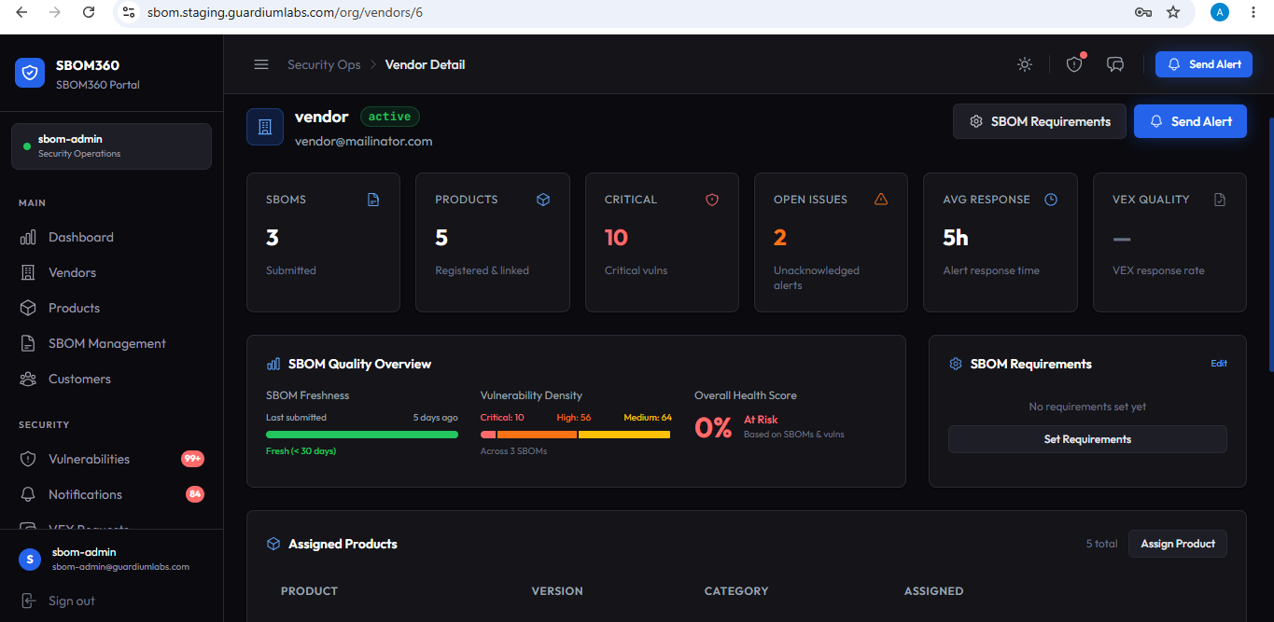The height and width of the screenshot is (622, 1274).
Task: Bookmark this page with the star icon
Action: click(x=1173, y=12)
